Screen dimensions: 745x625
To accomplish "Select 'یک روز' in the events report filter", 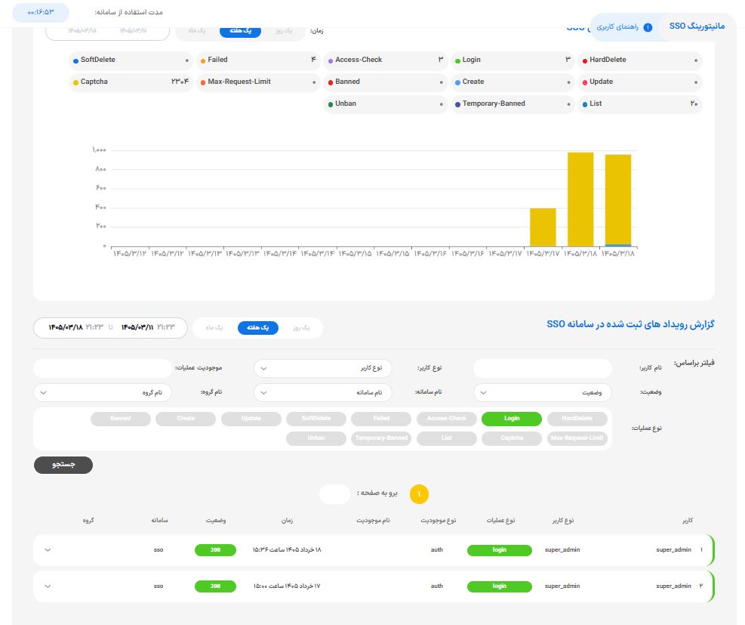I will click(x=301, y=328).
